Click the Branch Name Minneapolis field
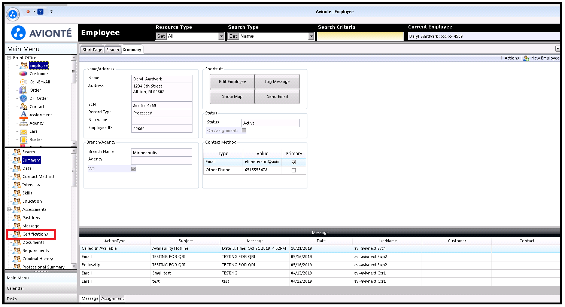 pos(161,153)
